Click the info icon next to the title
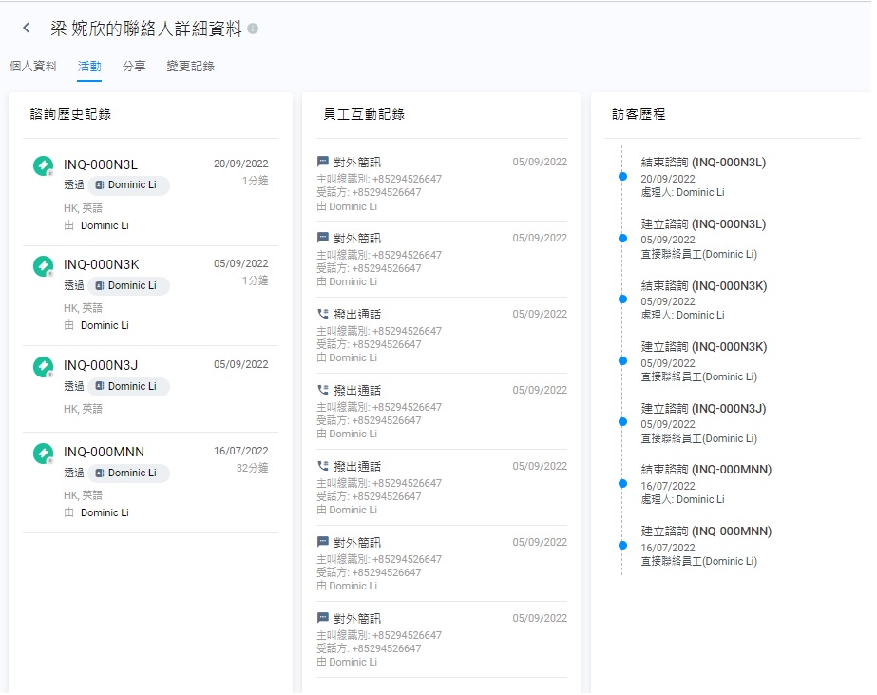 click(x=253, y=29)
